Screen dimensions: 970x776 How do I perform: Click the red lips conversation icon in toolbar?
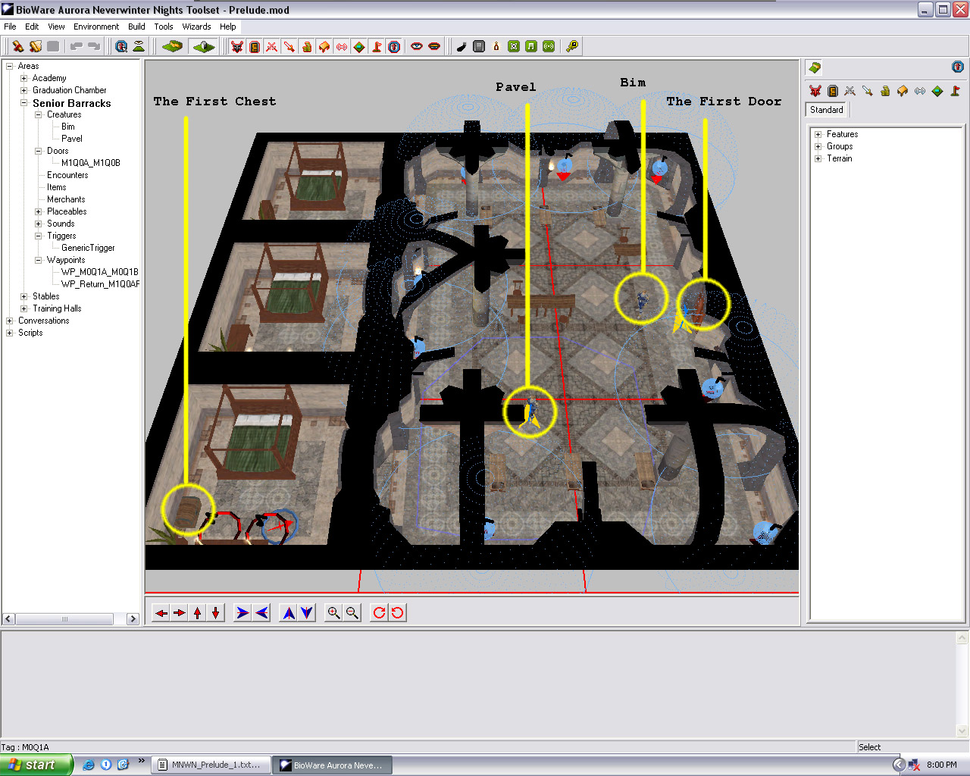click(434, 46)
